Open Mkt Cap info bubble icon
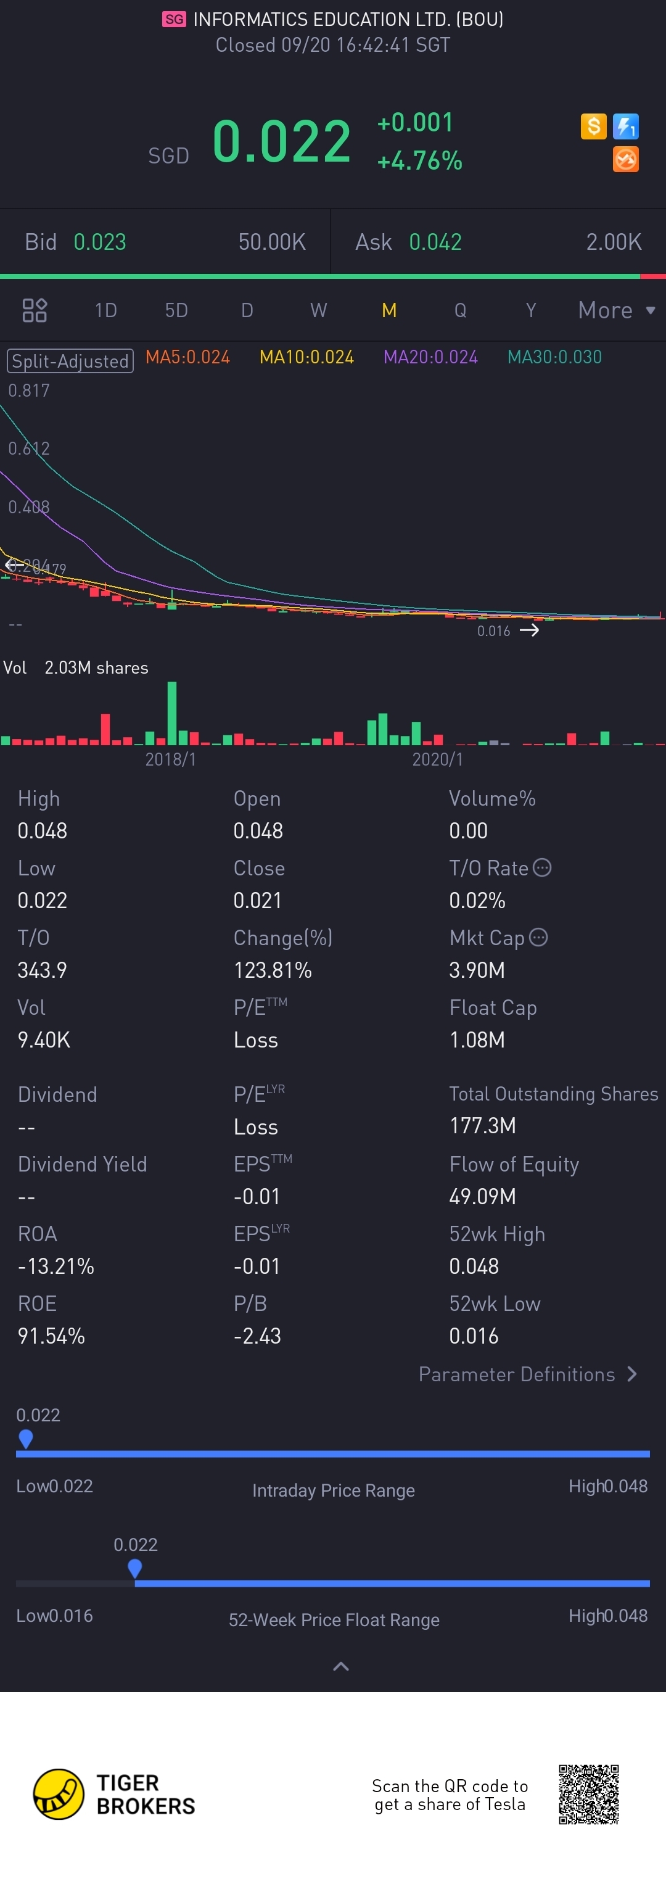The height and width of the screenshot is (1897, 666). 539,936
